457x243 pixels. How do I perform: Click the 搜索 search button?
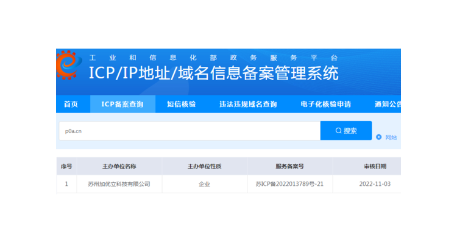(x=346, y=131)
